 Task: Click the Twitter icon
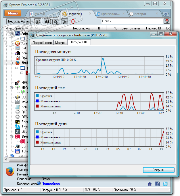point(165,184)
